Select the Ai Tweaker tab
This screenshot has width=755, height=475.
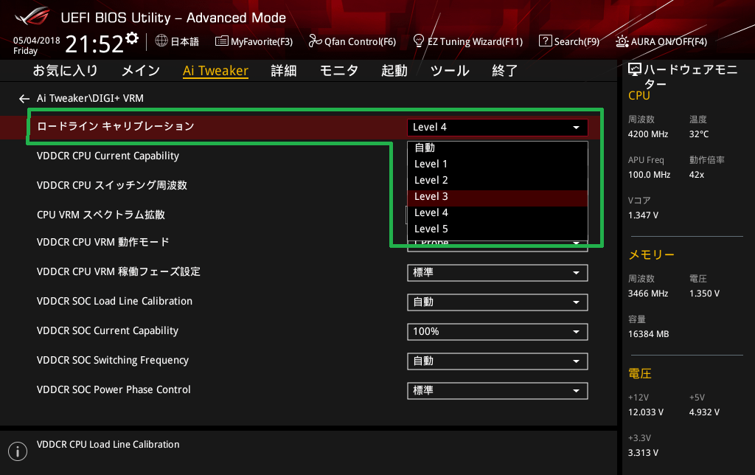(x=215, y=71)
